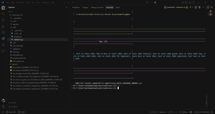Open the Chat view in activity bar
This screenshot has width=215, height=114.
pyautogui.click(x=3, y=51)
